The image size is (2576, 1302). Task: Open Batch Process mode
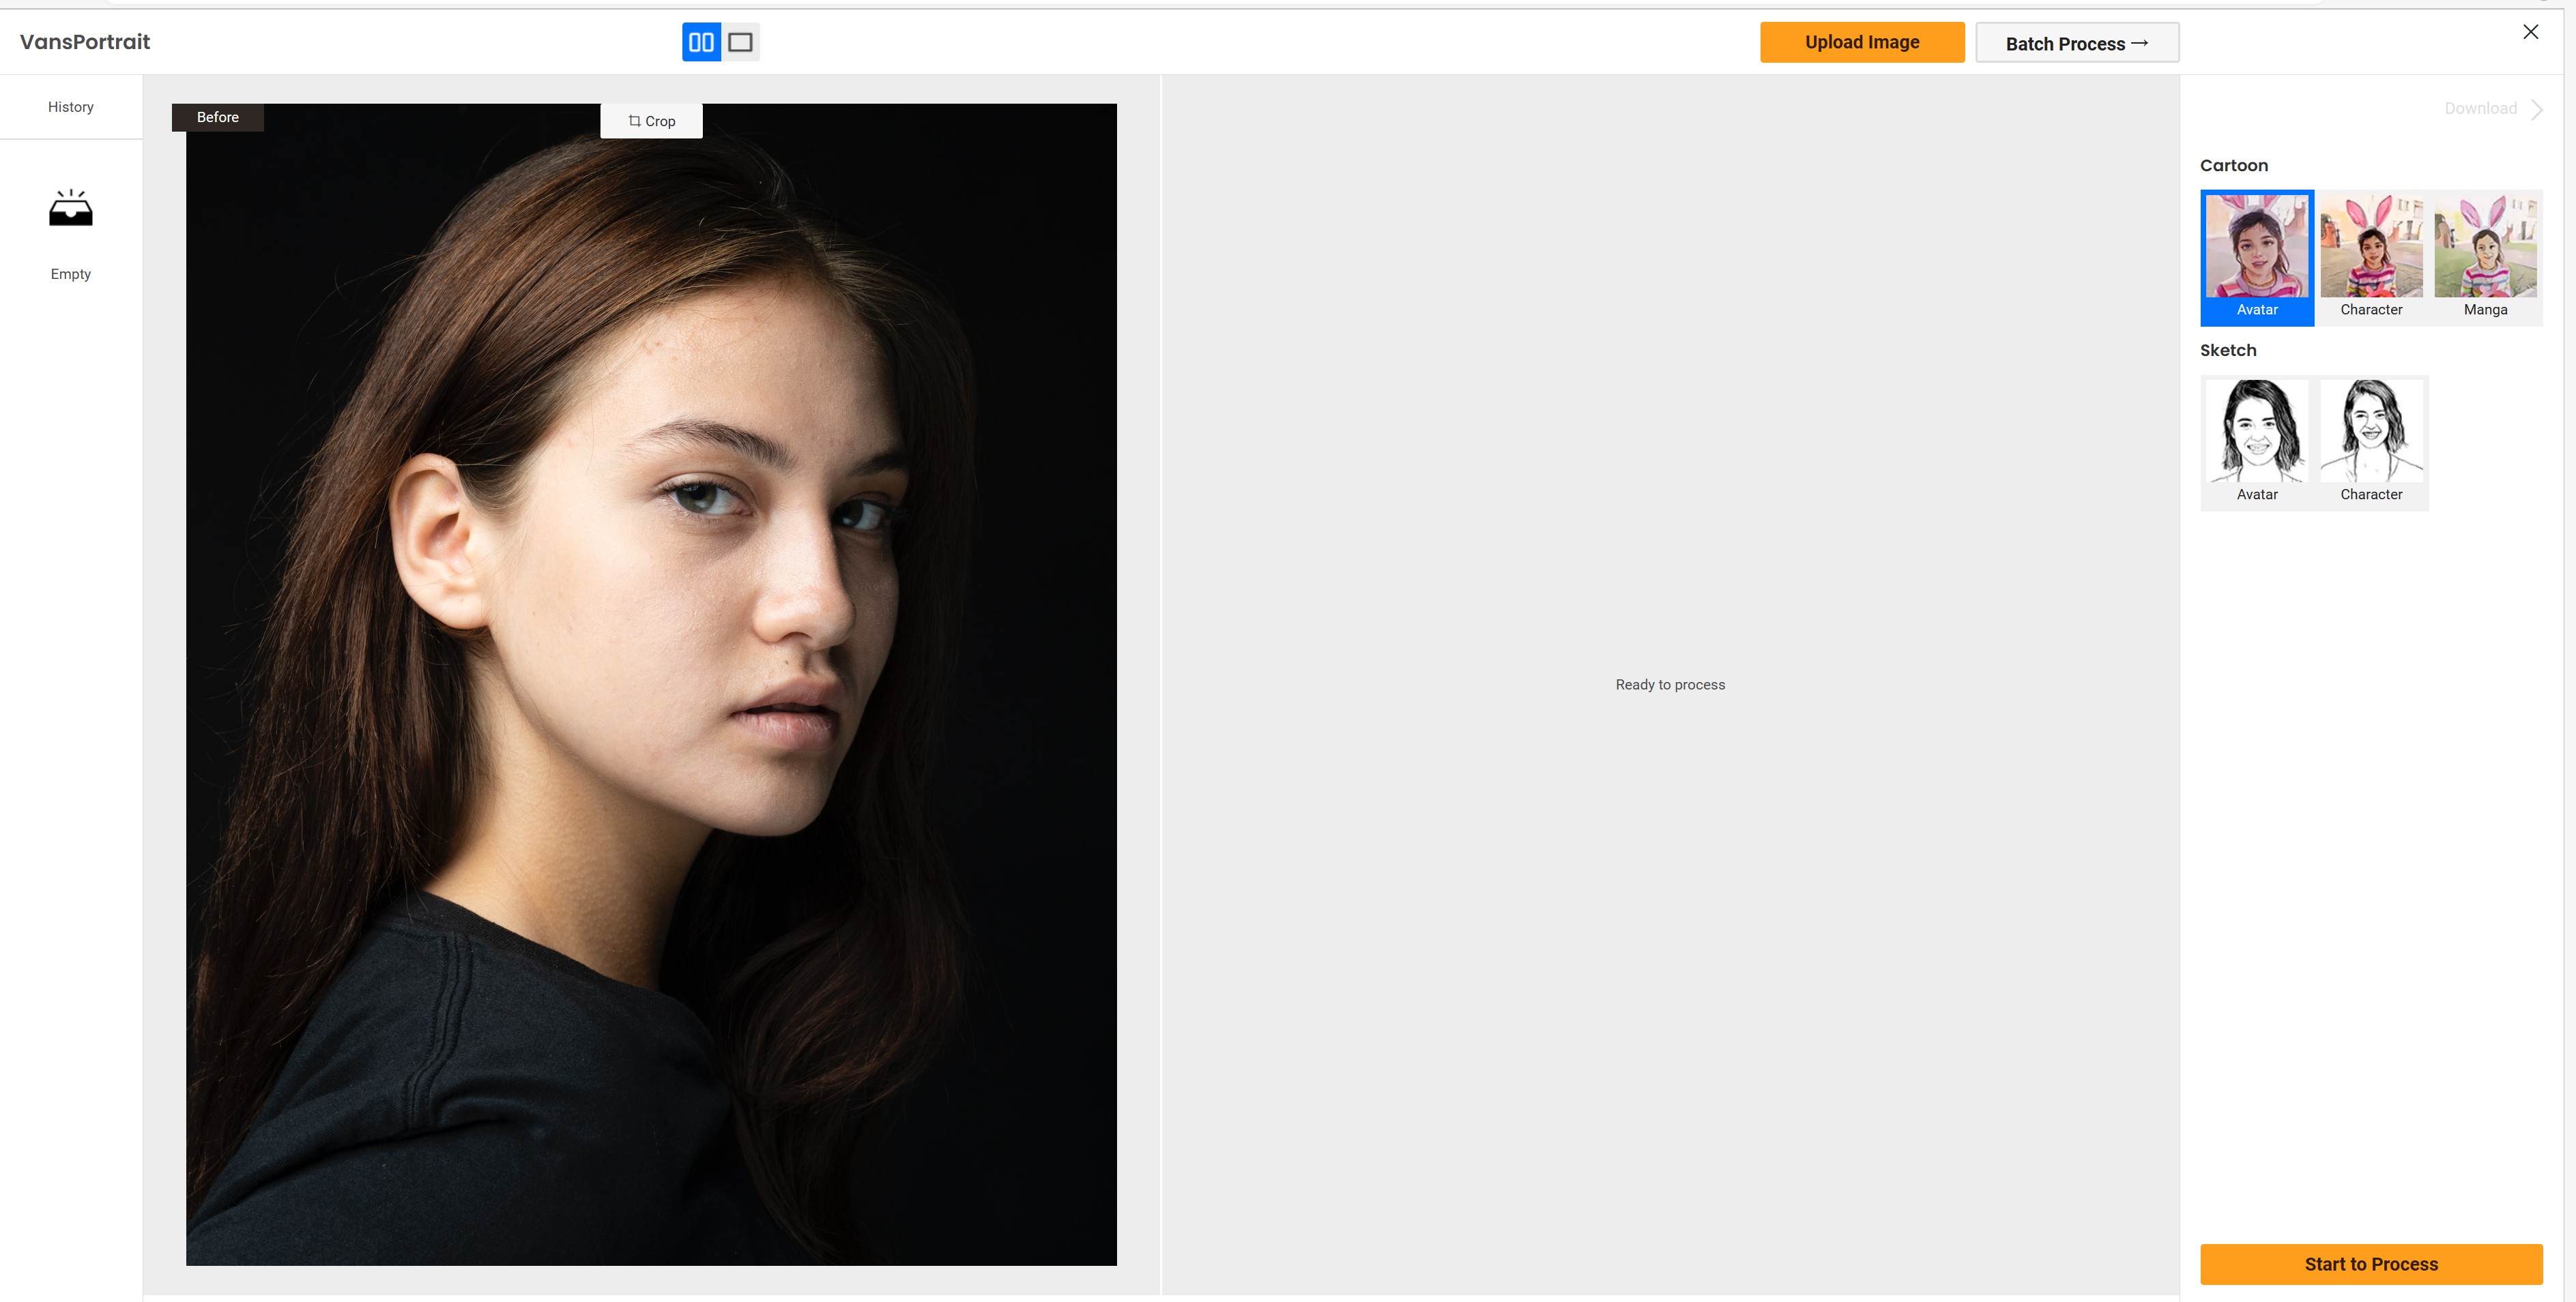point(2076,43)
